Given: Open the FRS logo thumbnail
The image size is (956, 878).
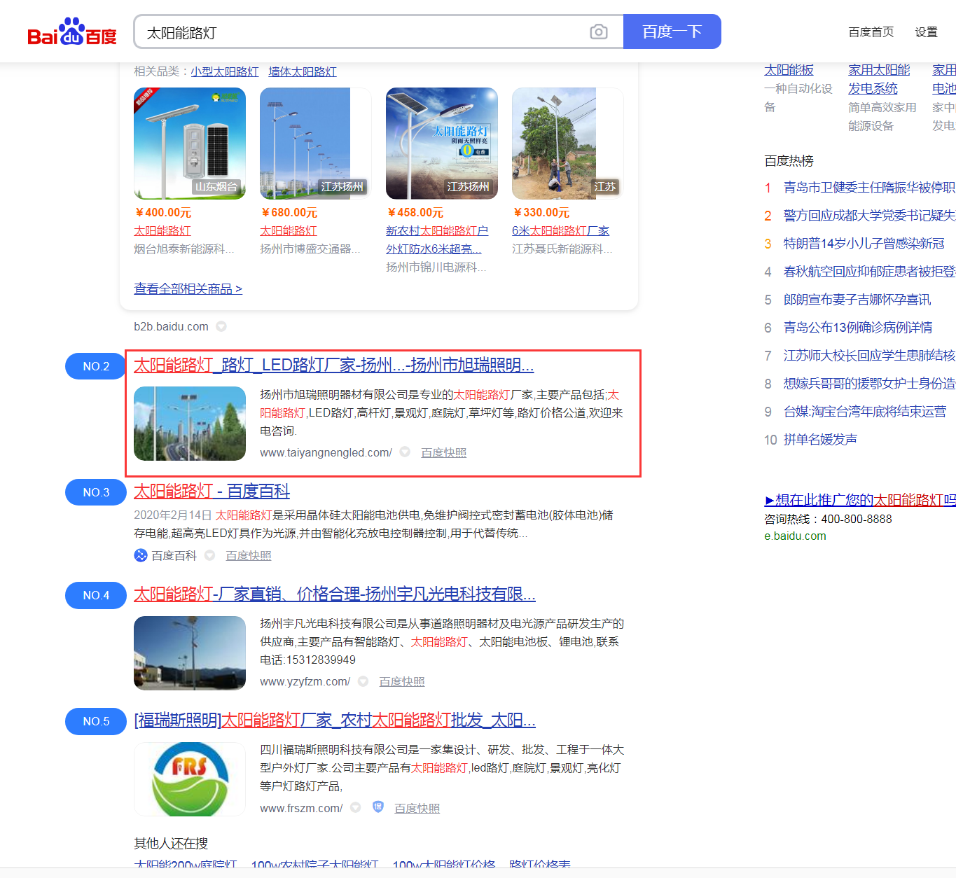Looking at the screenshot, I should pyautogui.click(x=190, y=779).
